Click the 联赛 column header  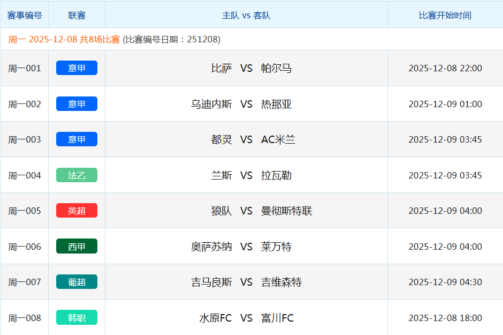coord(77,16)
